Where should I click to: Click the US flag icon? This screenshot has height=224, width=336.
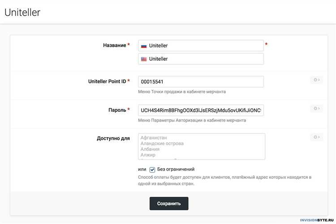click(144, 59)
